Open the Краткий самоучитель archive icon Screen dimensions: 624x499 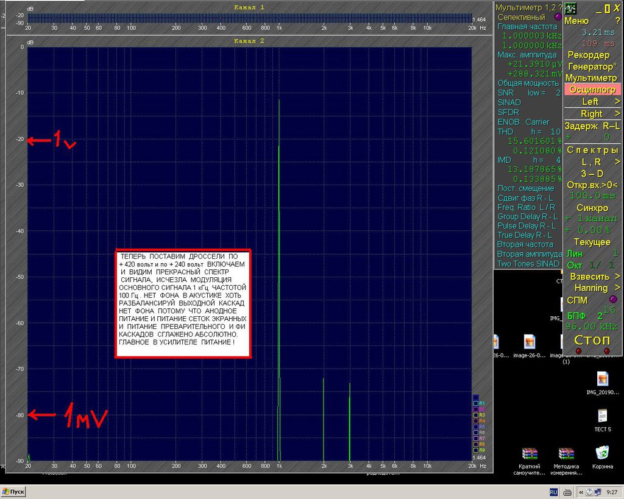tap(530, 461)
